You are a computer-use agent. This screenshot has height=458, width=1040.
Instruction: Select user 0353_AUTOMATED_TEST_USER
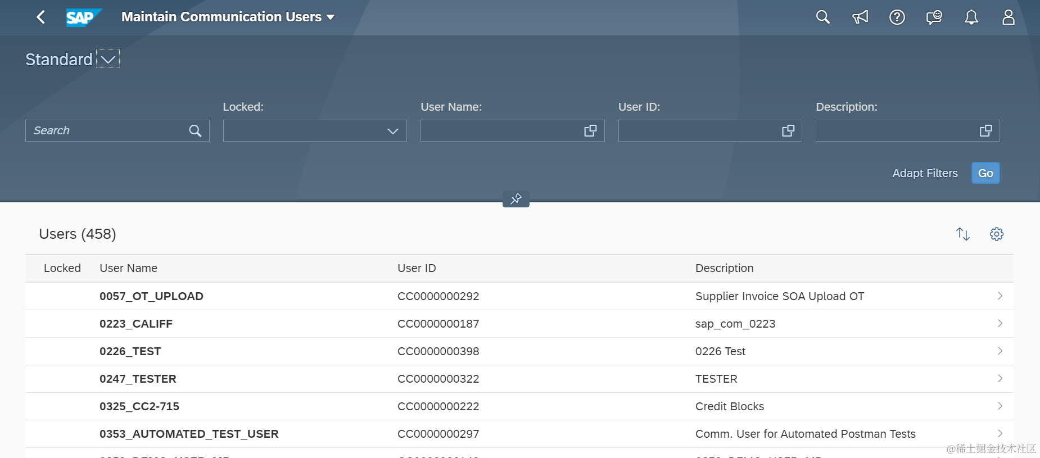pyautogui.click(x=189, y=434)
